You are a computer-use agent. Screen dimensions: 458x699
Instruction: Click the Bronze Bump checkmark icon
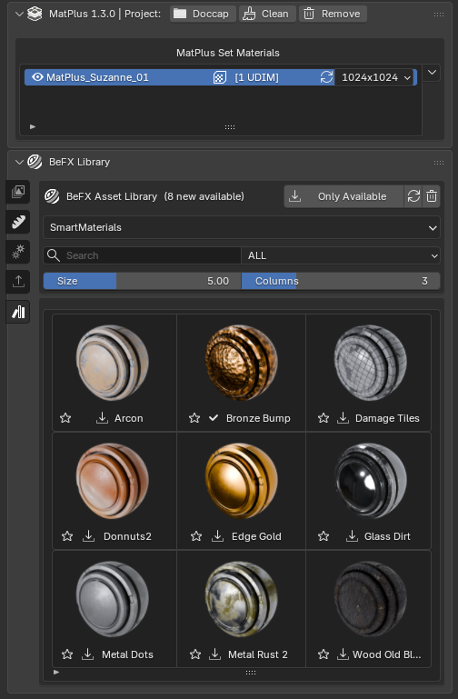214,418
